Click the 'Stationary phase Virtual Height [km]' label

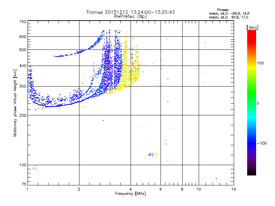[x=15, y=103]
